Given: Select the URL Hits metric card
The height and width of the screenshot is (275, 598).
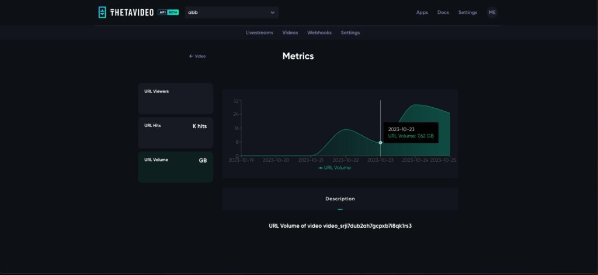Looking at the screenshot, I should pos(175,133).
